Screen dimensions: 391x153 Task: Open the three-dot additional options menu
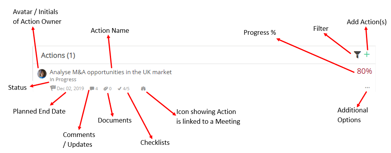click(x=367, y=87)
